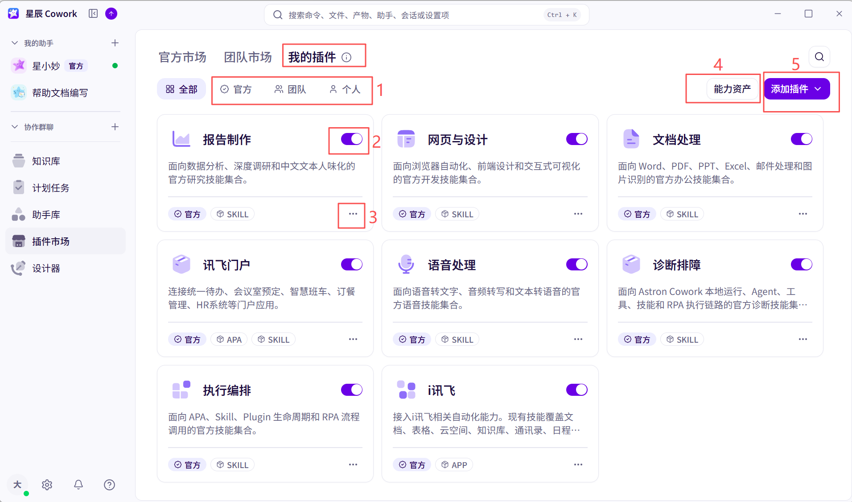Open the 插件市场 section
Screen dimensions: 852x502
pyautogui.click(x=66, y=241)
